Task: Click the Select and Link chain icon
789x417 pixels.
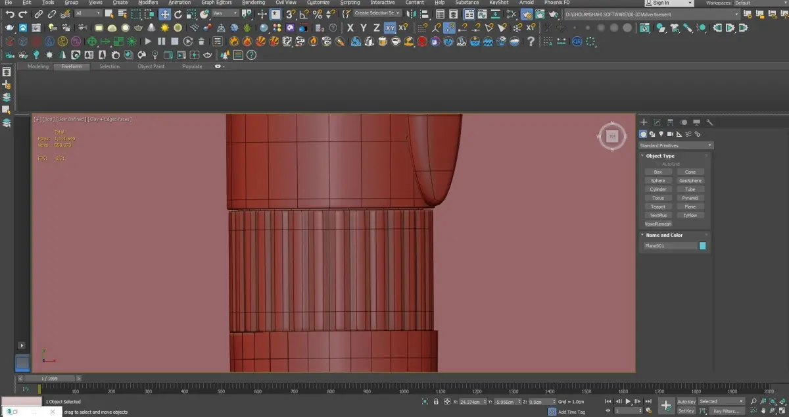Action: pyautogui.click(x=39, y=14)
